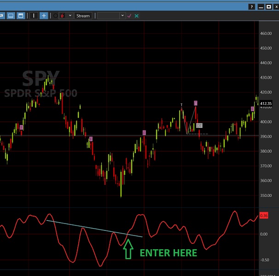Select the leftmost F marker near 396
Screen dimensions: 279x276
pos(22,127)
